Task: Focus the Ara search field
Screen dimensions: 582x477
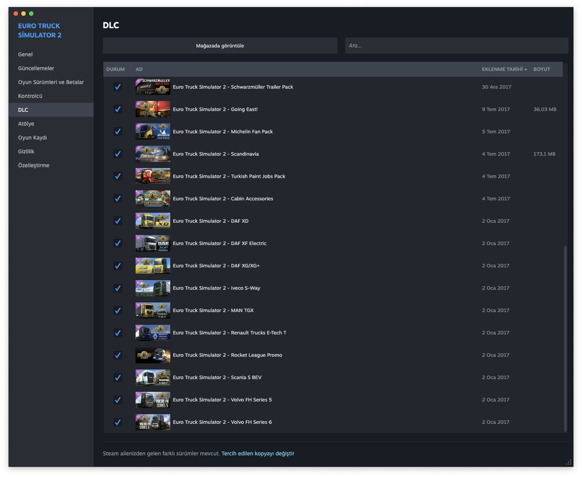Action: point(457,45)
